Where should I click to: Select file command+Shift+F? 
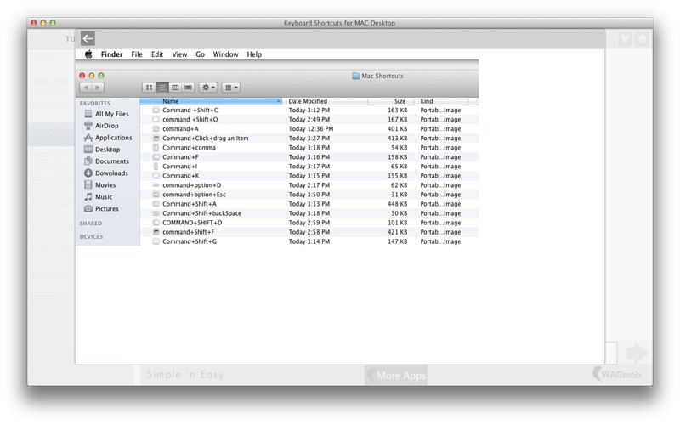(x=309, y=232)
